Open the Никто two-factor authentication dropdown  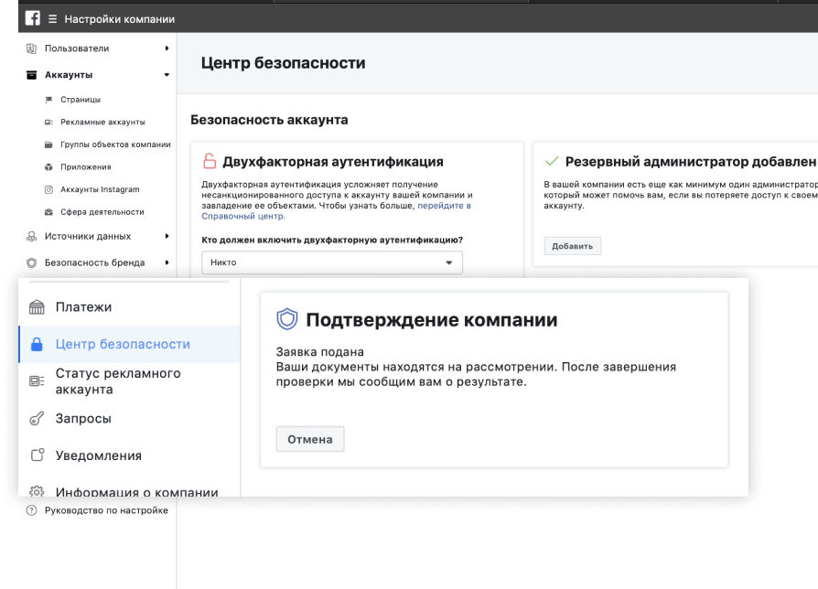331,262
